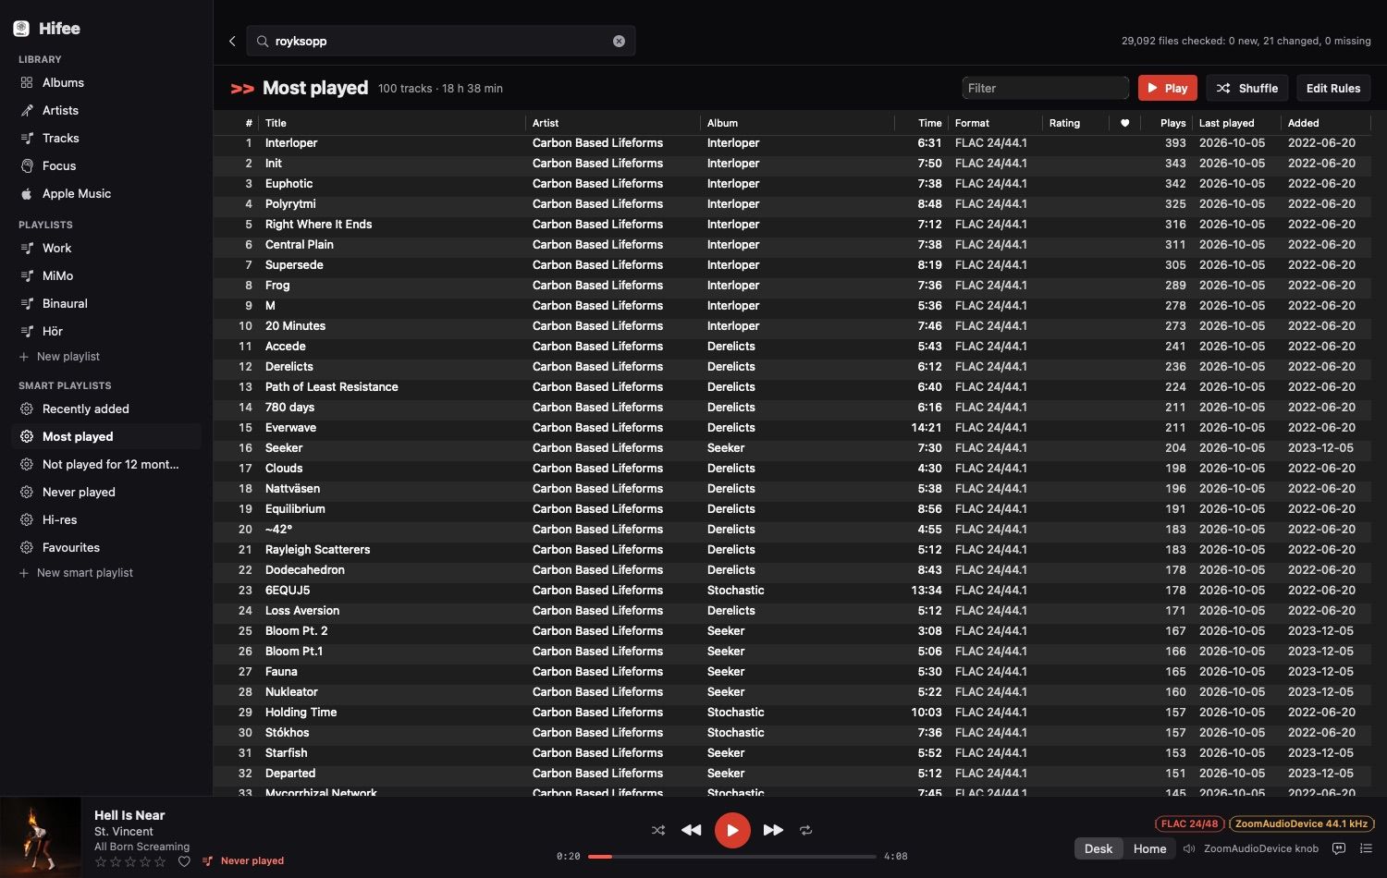1387x878 pixels.
Task: Click the Hell Is Near album artwork
Action: [41, 837]
